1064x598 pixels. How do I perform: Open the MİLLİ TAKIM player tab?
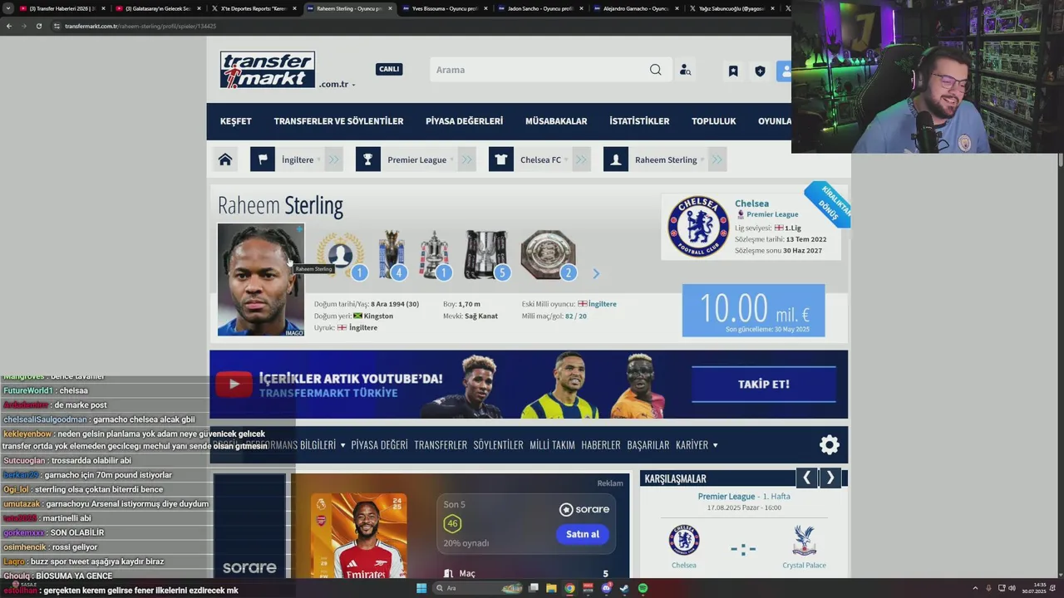[552, 445]
